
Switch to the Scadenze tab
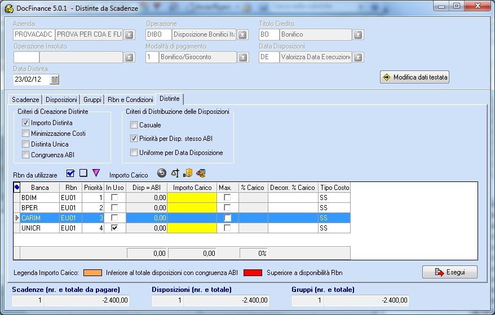point(25,99)
